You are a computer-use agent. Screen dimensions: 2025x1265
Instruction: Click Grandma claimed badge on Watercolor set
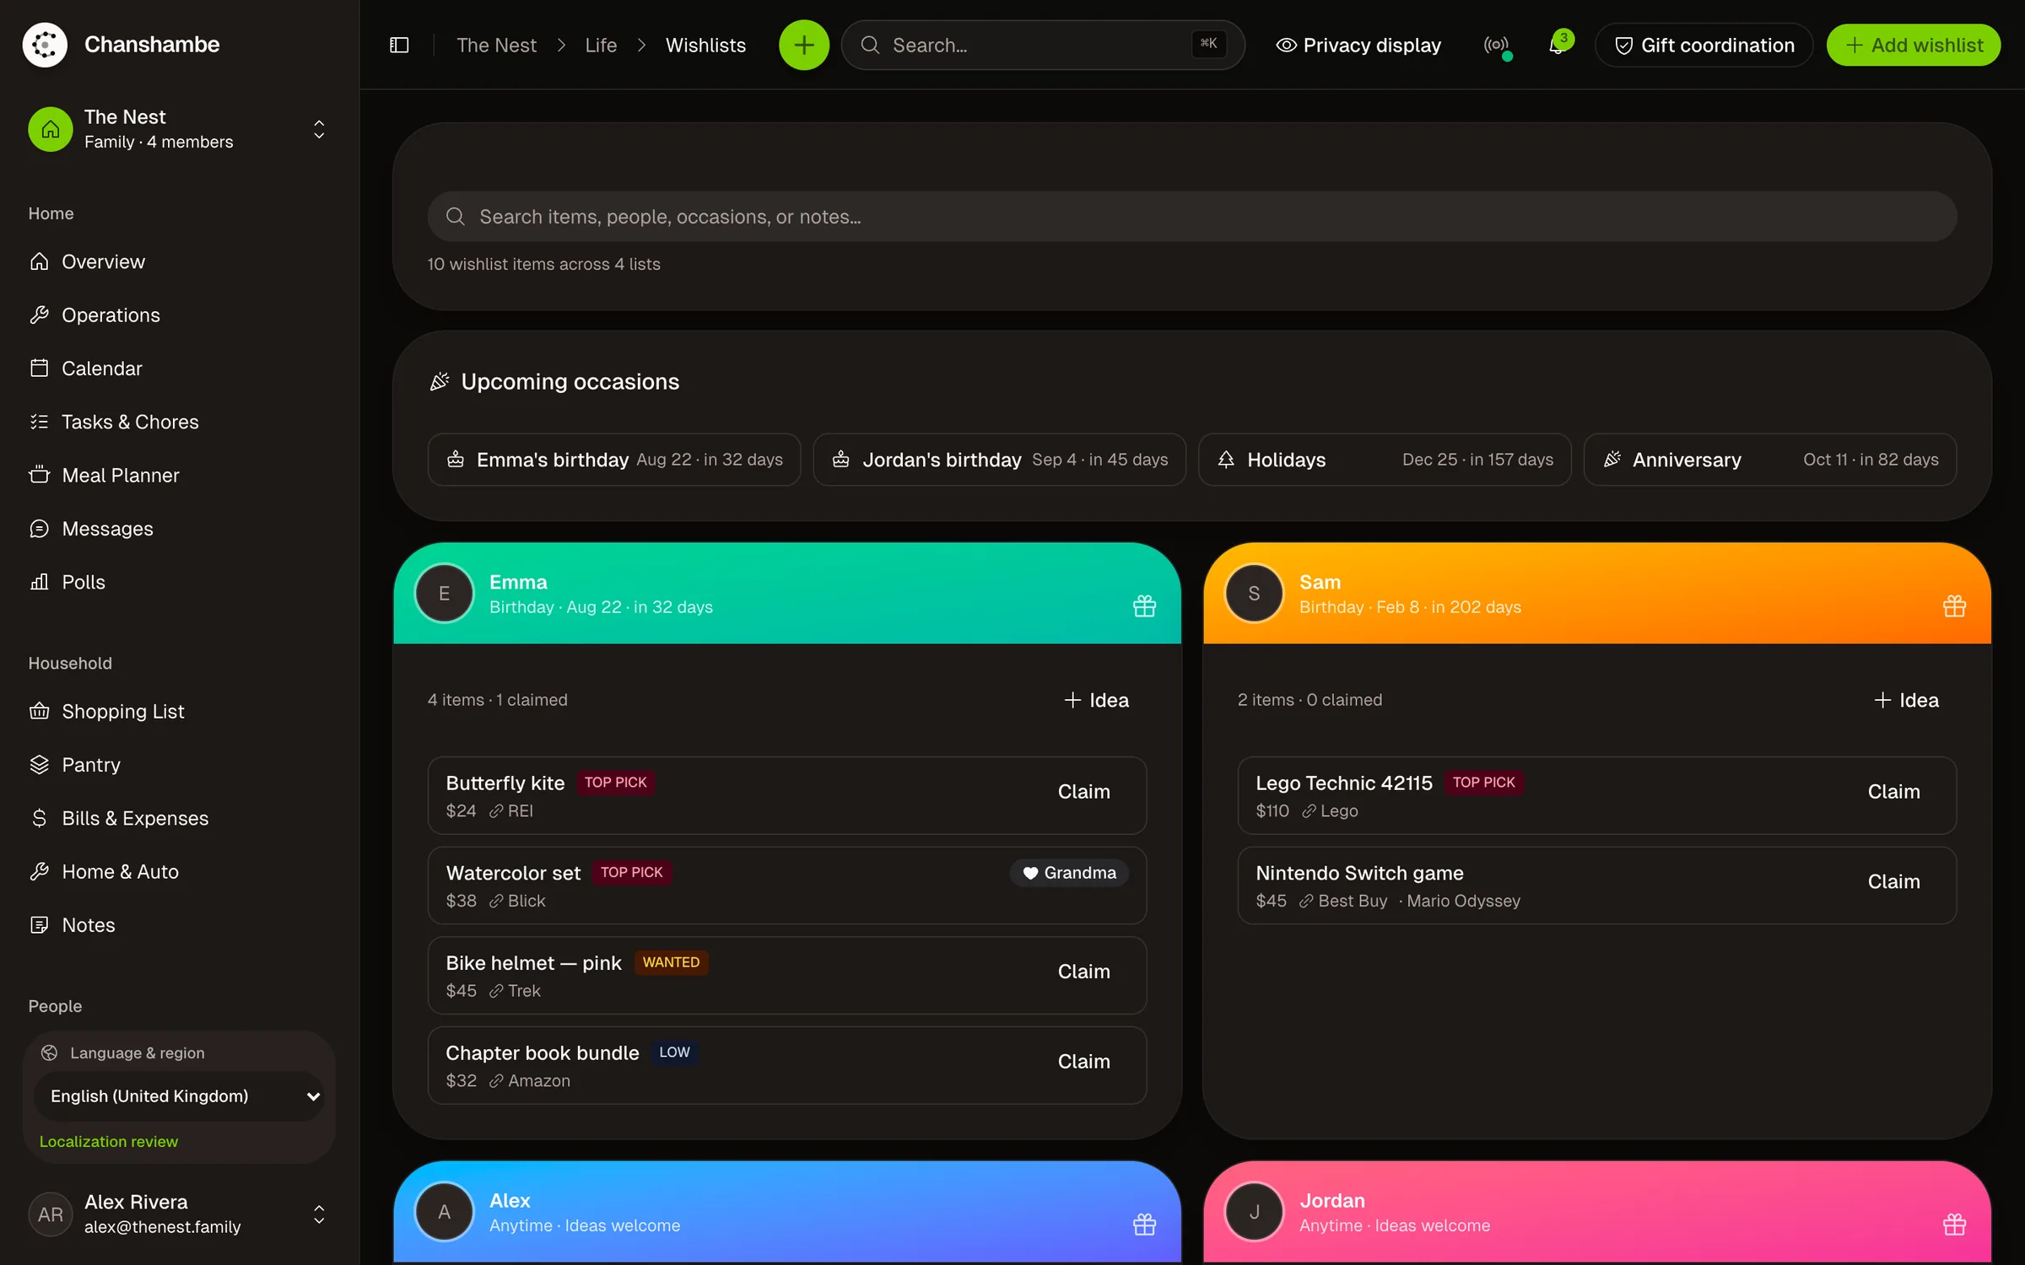tap(1069, 873)
